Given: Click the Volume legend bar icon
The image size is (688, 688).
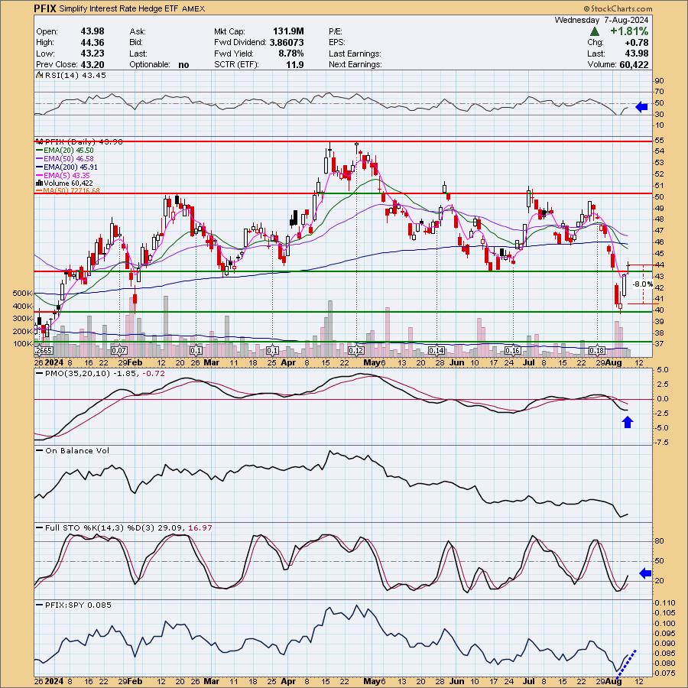Looking at the screenshot, I should tap(39, 183).
